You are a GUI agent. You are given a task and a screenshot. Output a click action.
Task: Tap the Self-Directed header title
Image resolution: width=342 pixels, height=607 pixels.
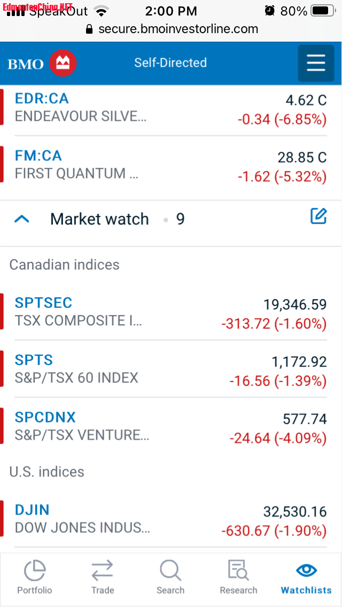[x=170, y=63]
